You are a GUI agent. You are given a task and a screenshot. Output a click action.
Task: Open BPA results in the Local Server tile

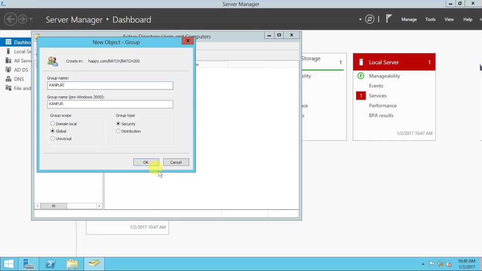[381, 116]
